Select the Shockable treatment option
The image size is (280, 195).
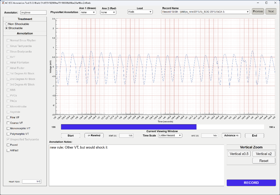coord(6,28)
